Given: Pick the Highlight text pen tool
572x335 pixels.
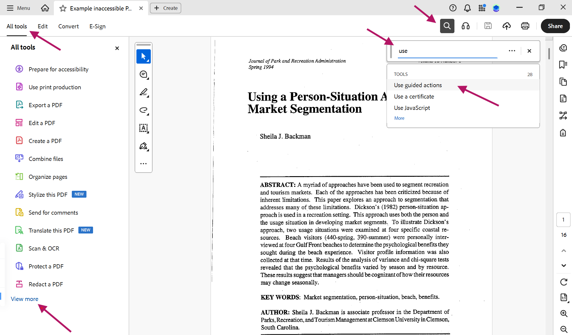Looking at the screenshot, I should tap(144, 92).
